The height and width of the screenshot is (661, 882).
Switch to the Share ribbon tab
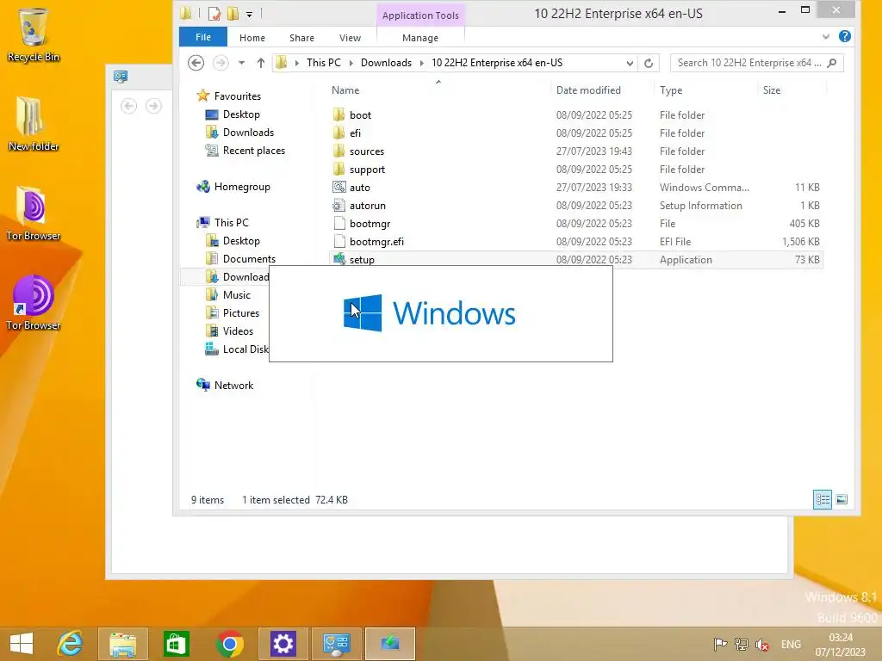(301, 38)
